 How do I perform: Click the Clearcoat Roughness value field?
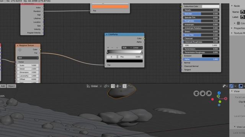pos(201,42)
